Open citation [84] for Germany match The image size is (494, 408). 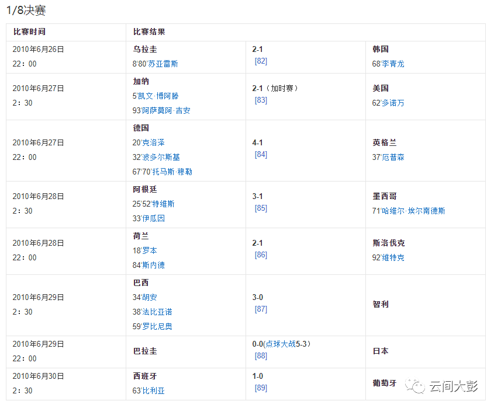point(261,155)
